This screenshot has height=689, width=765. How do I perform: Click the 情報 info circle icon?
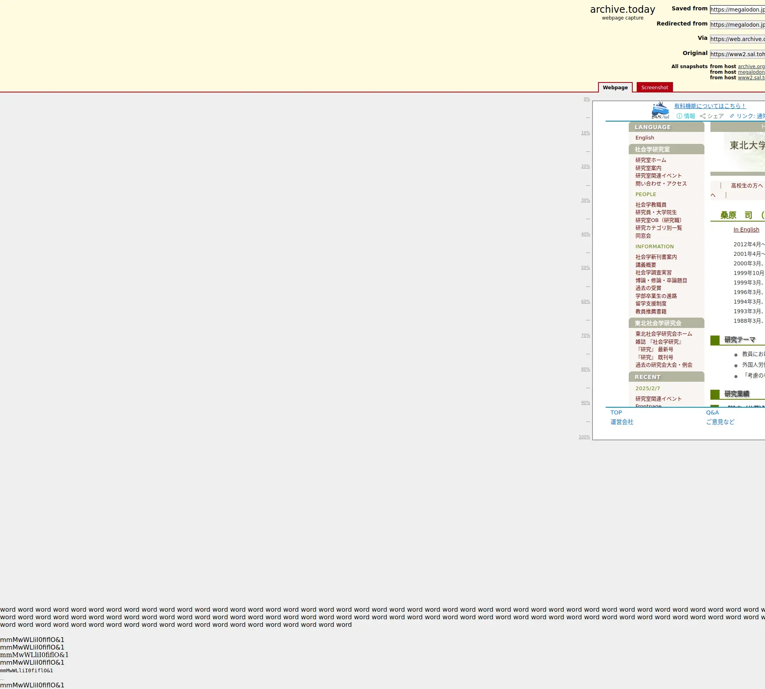(x=679, y=116)
